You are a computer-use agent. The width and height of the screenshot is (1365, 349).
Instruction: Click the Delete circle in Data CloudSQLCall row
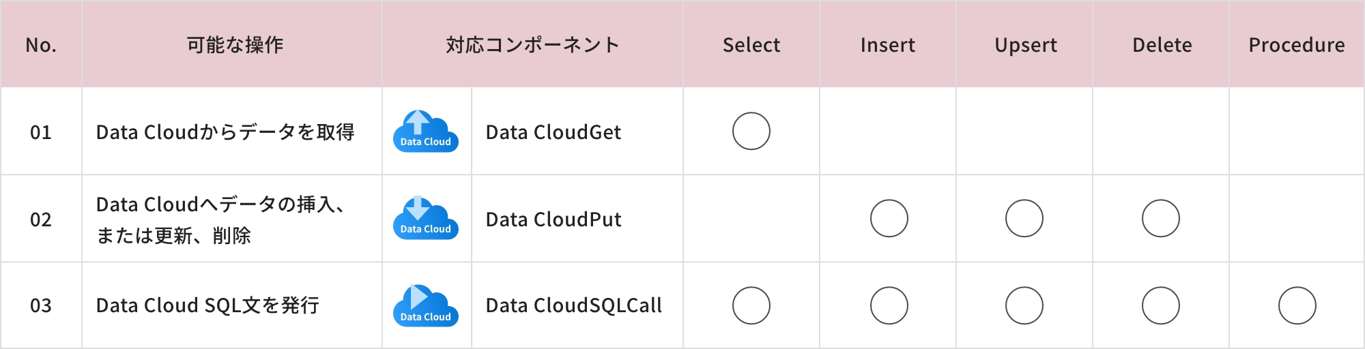coord(1160,305)
